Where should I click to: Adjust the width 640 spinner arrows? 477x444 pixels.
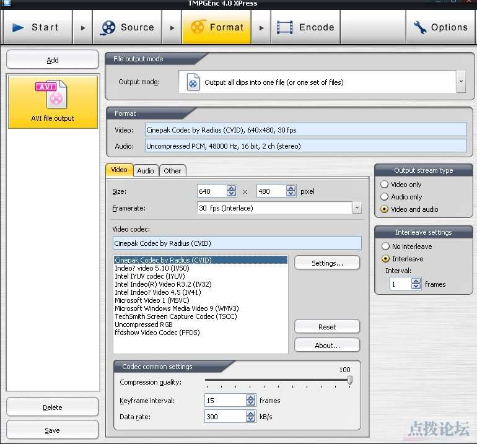click(232, 191)
